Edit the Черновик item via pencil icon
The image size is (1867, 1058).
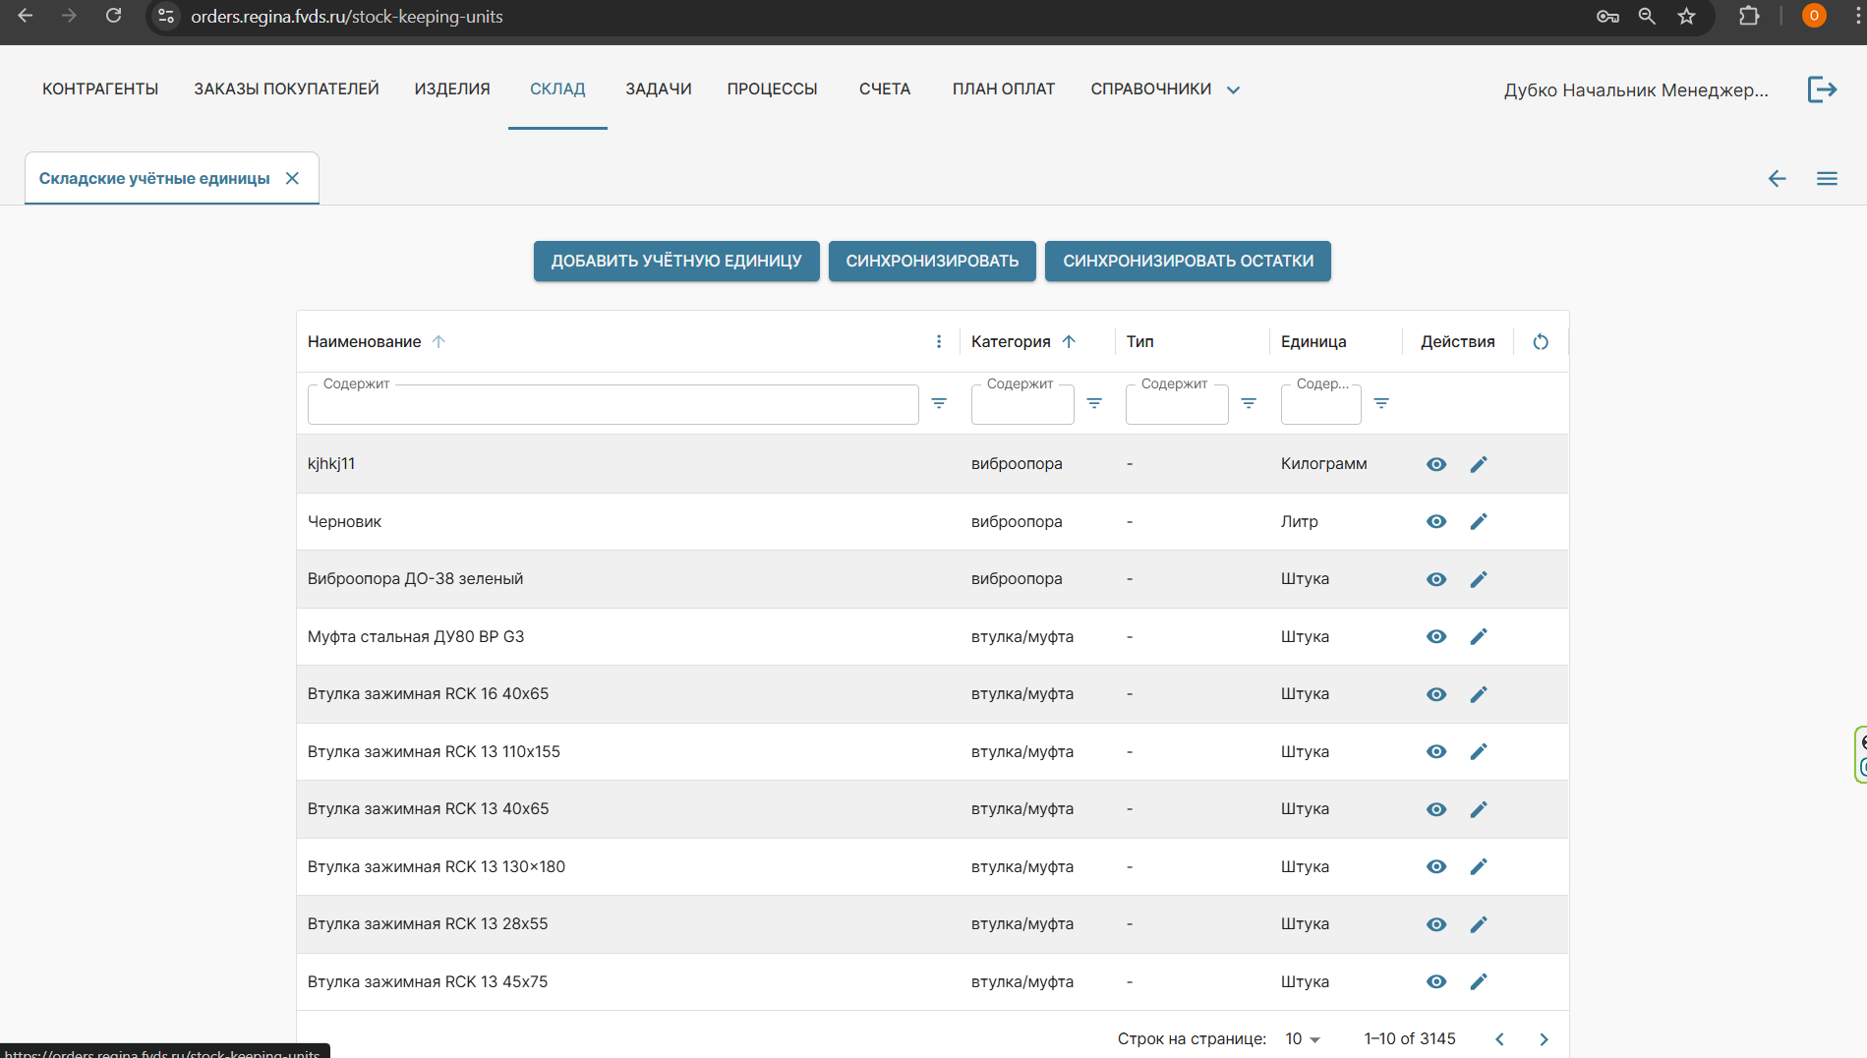pos(1479,521)
